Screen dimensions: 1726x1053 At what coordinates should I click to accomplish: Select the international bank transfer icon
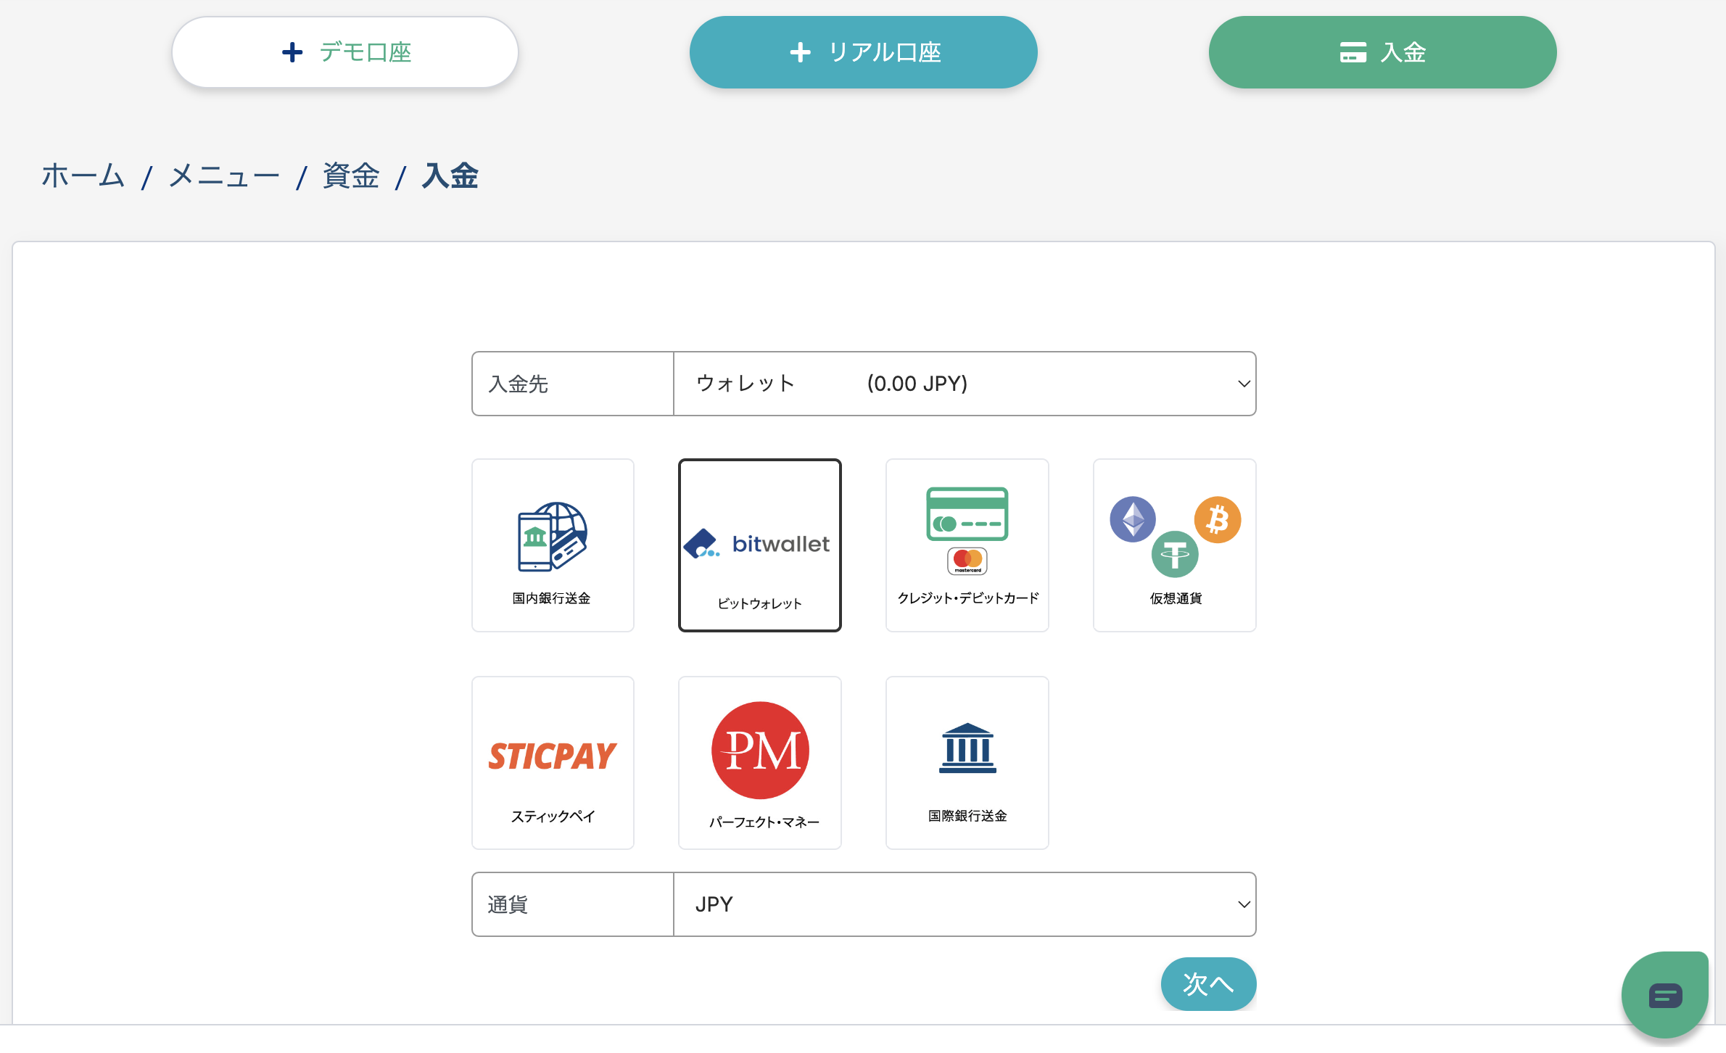[967, 762]
